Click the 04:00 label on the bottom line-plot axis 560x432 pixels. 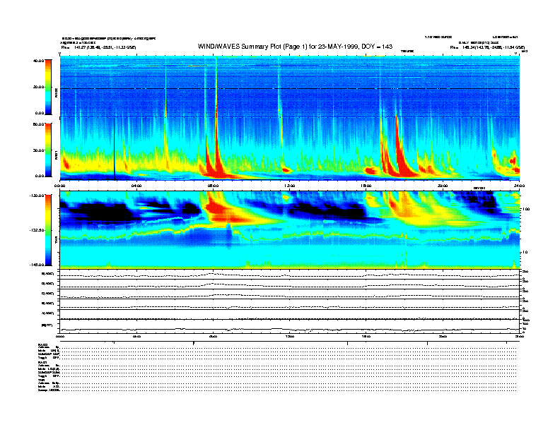(x=136, y=336)
